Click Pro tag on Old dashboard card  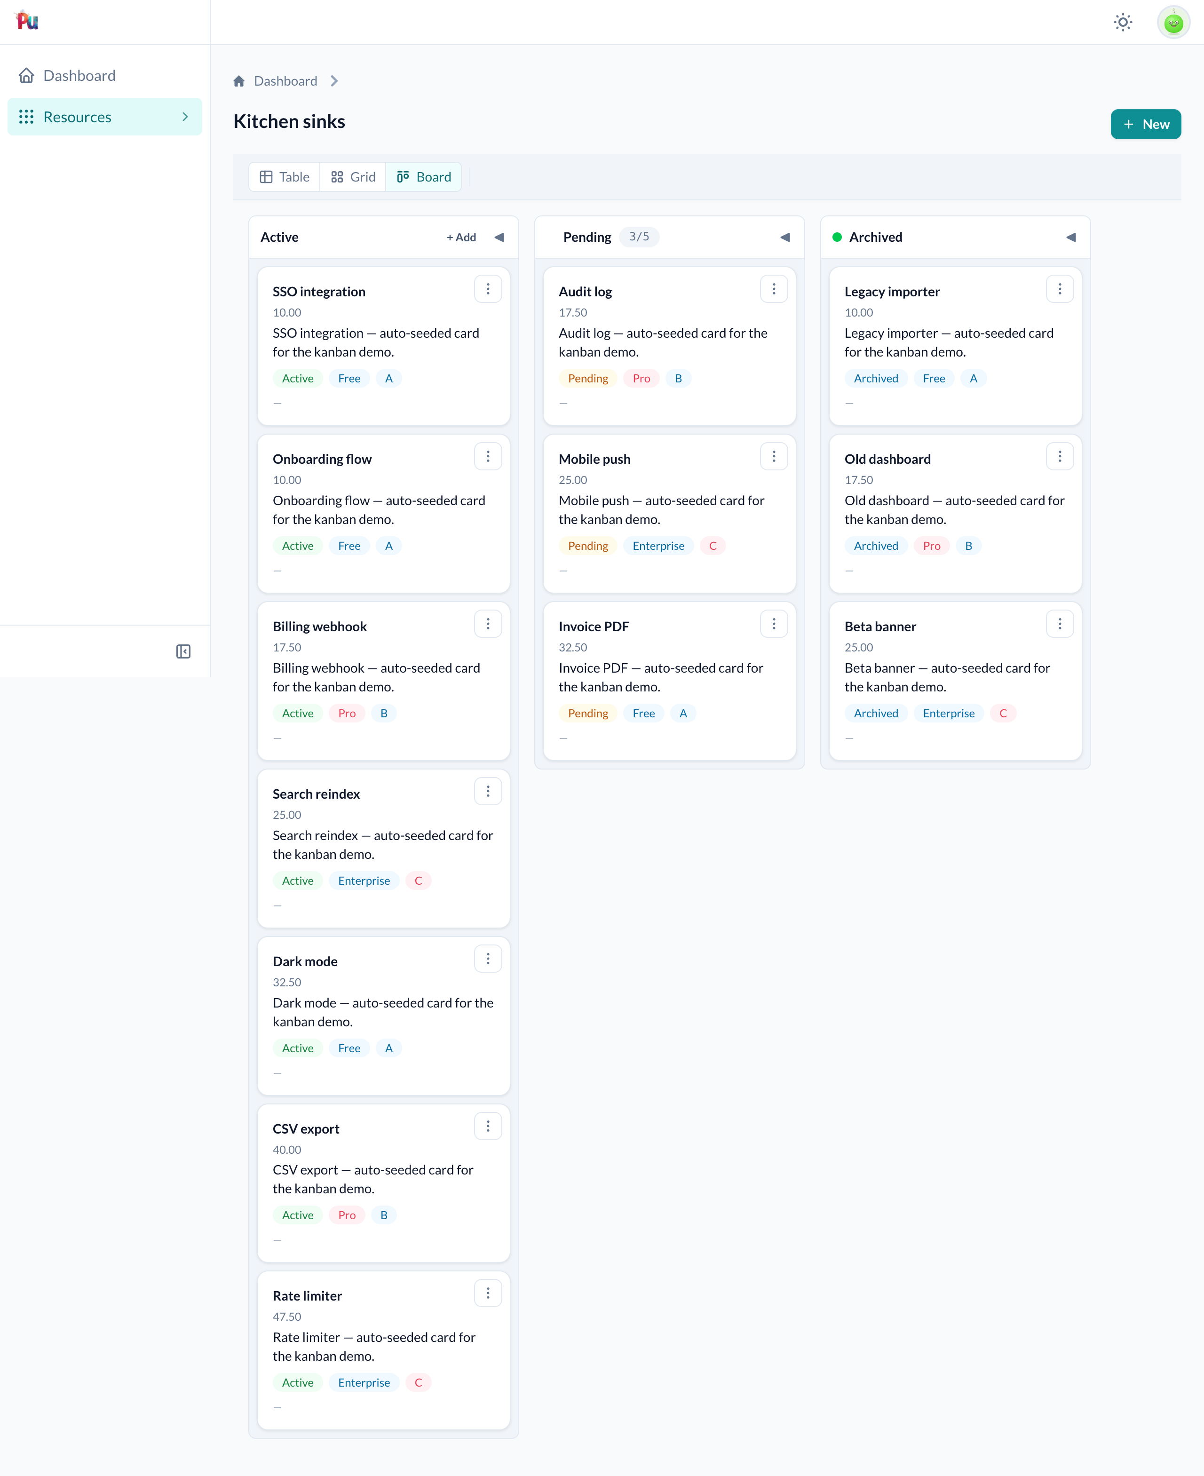(x=931, y=546)
